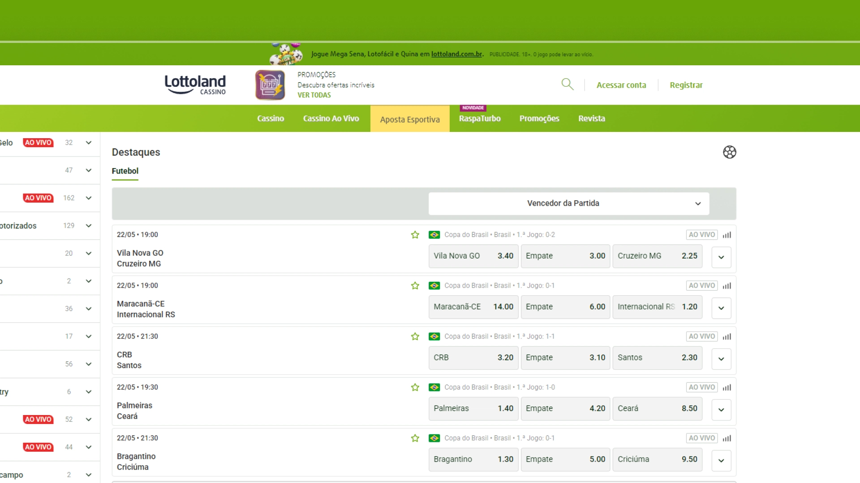Click AO VIVO badge next to 52

tap(38, 419)
